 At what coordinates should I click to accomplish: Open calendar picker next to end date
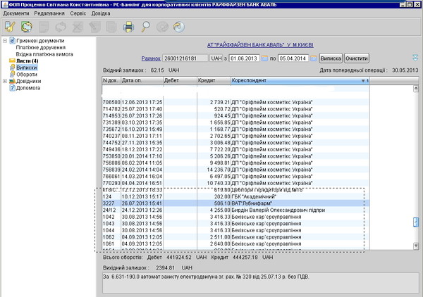pyautogui.click(x=313, y=58)
